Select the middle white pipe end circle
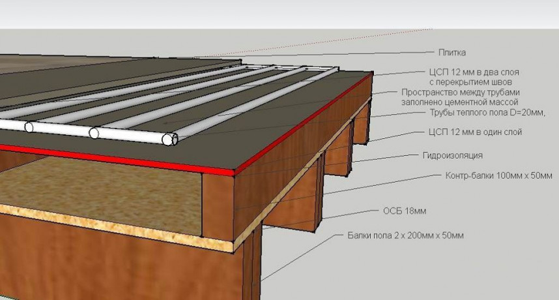Image resolution: width=559 pixels, height=300 pixels. 94,133
